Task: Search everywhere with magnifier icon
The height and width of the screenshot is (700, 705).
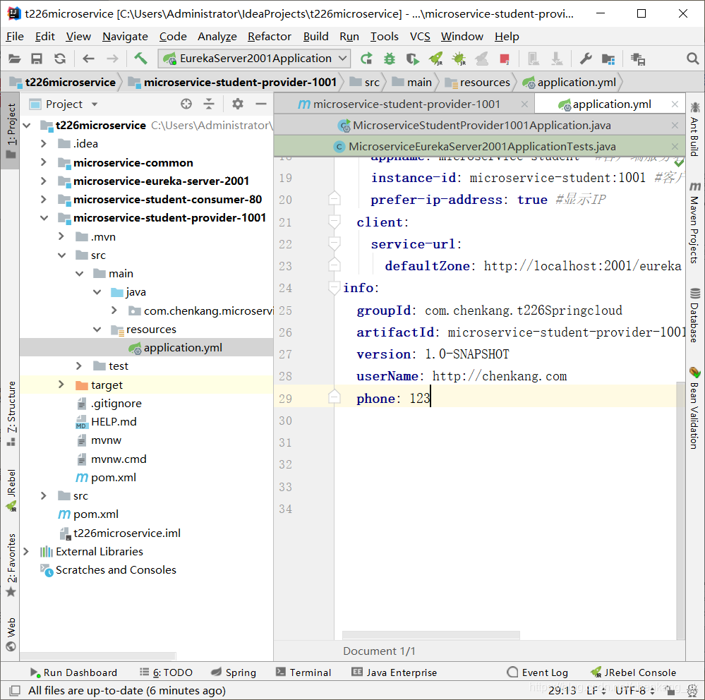Action: 693,59
